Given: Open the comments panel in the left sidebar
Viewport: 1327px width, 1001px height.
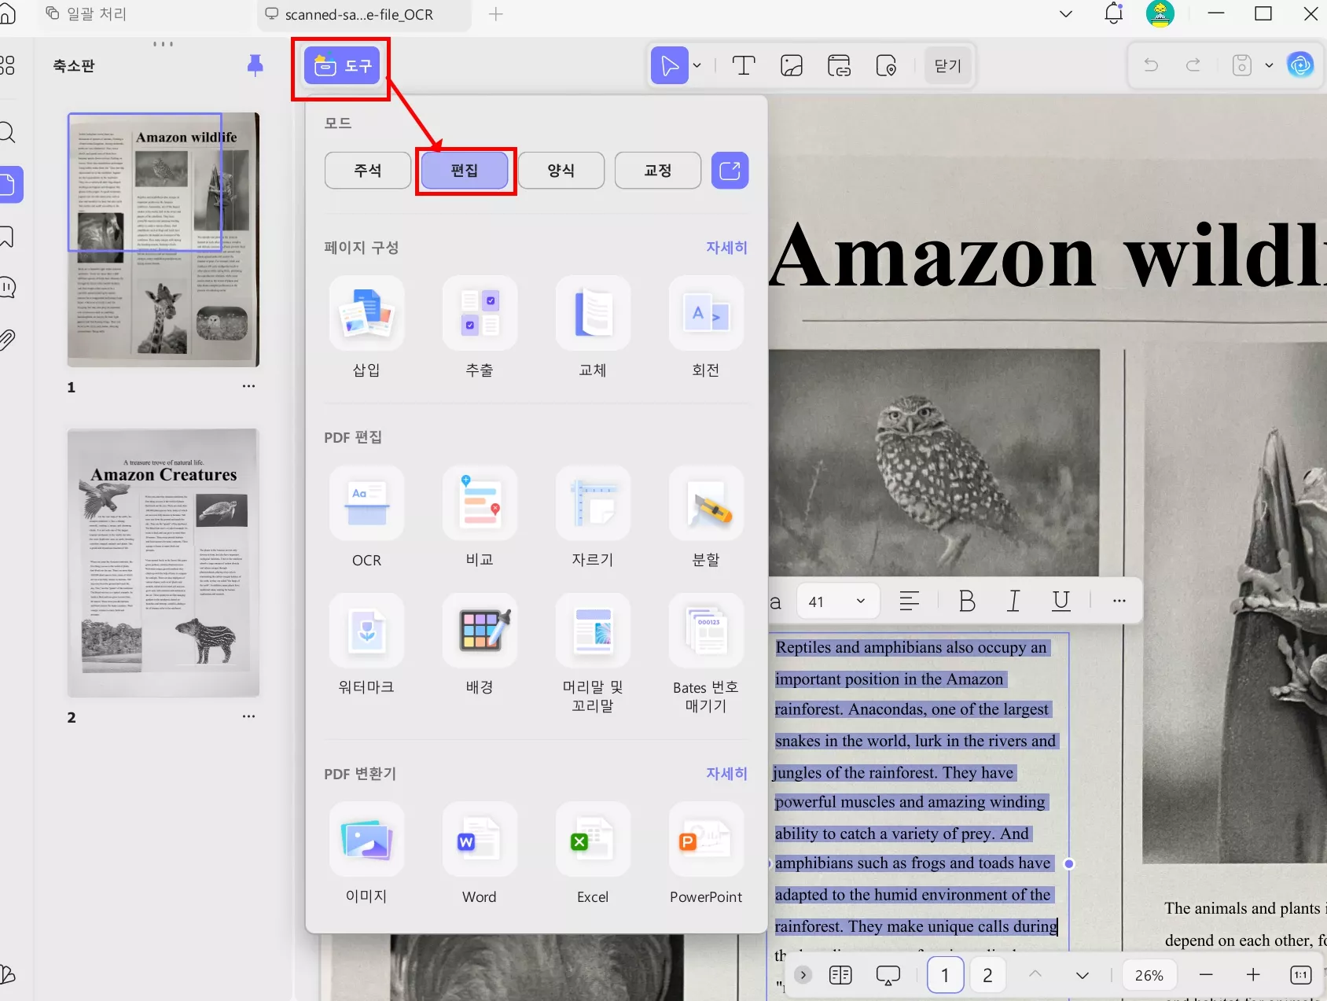Looking at the screenshot, I should (9, 286).
